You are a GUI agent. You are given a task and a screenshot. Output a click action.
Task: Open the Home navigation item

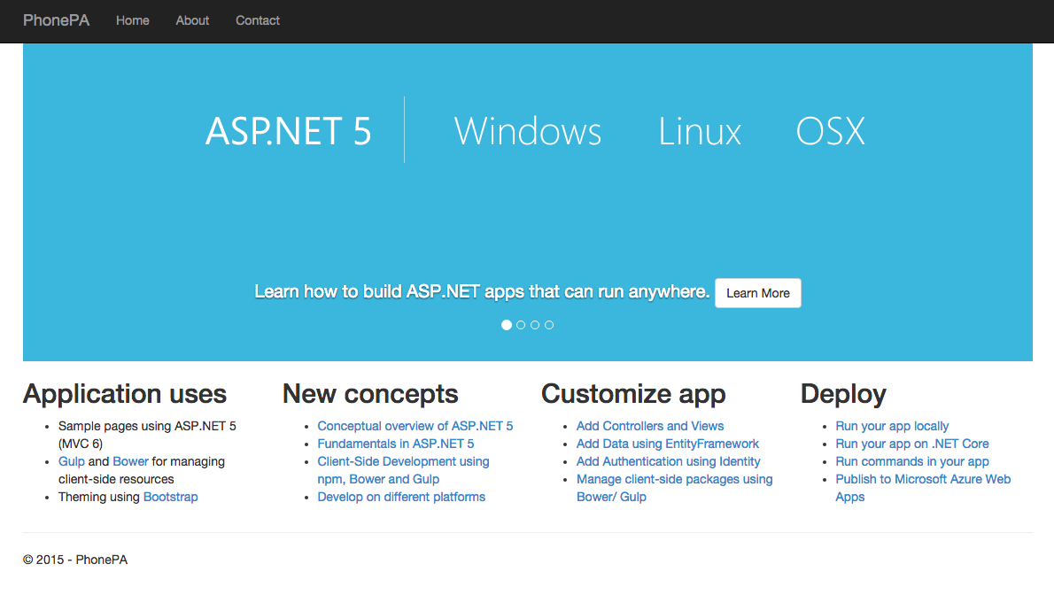point(132,20)
